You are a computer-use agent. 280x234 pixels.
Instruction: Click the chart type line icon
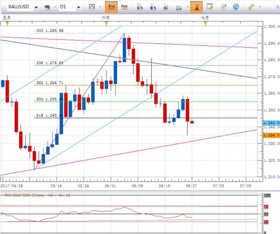[x=92, y=7]
